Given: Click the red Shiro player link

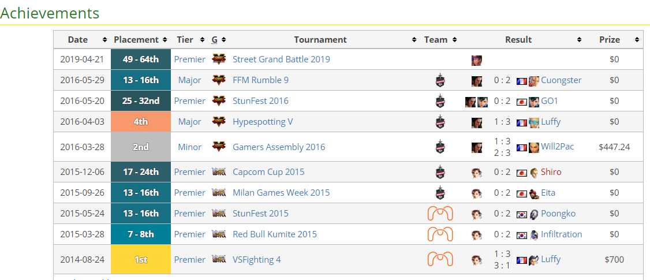Looking at the screenshot, I should (x=551, y=171).
